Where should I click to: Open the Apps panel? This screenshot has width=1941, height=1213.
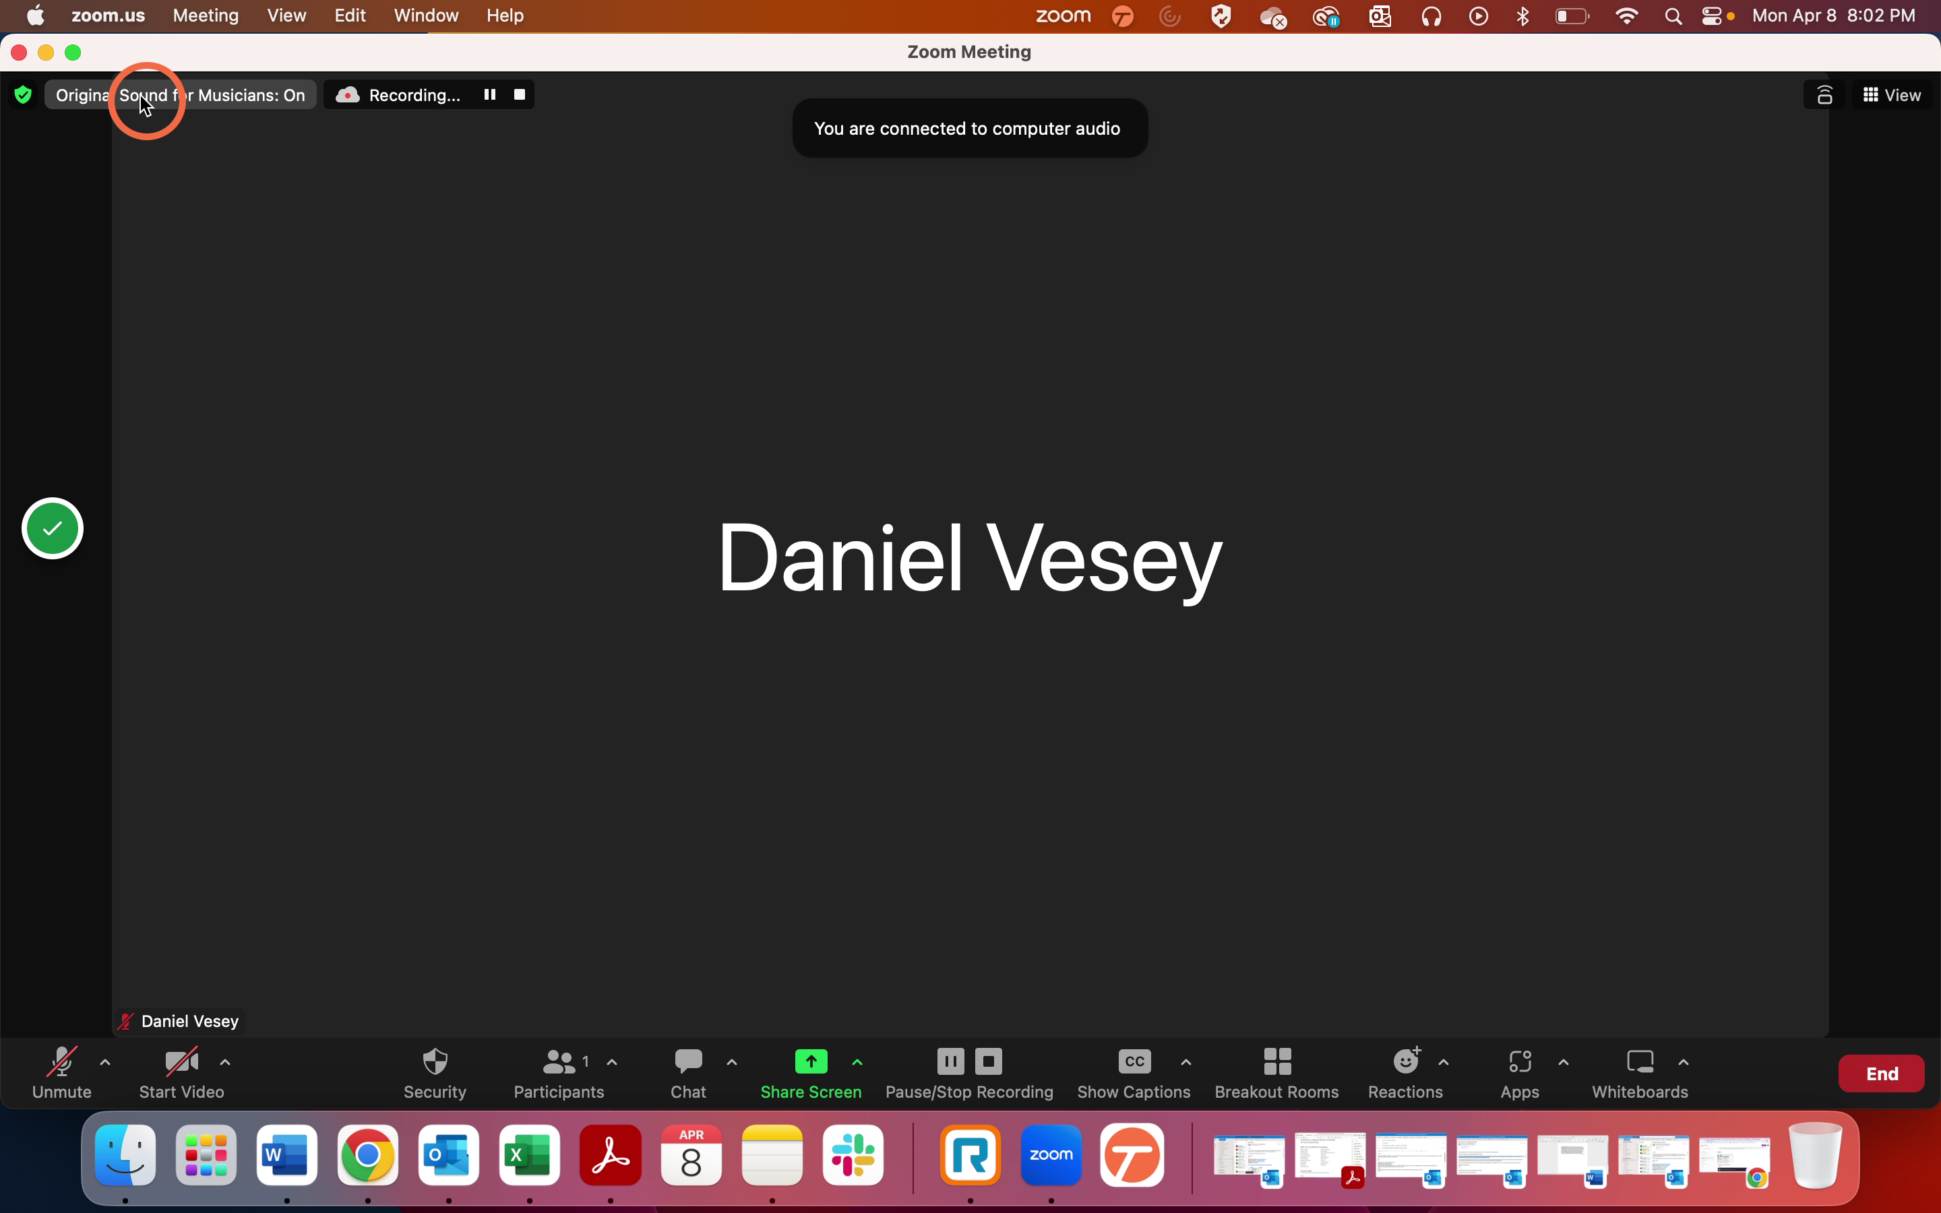pos(1520,1073)
